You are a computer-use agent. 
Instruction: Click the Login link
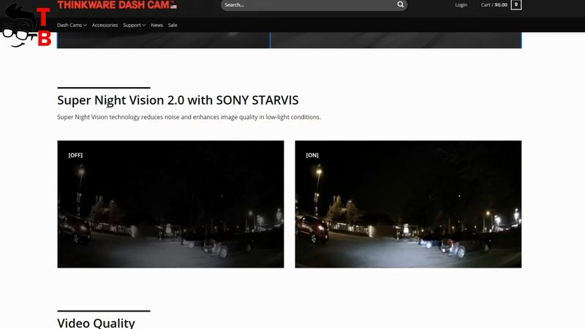[461, 5]
